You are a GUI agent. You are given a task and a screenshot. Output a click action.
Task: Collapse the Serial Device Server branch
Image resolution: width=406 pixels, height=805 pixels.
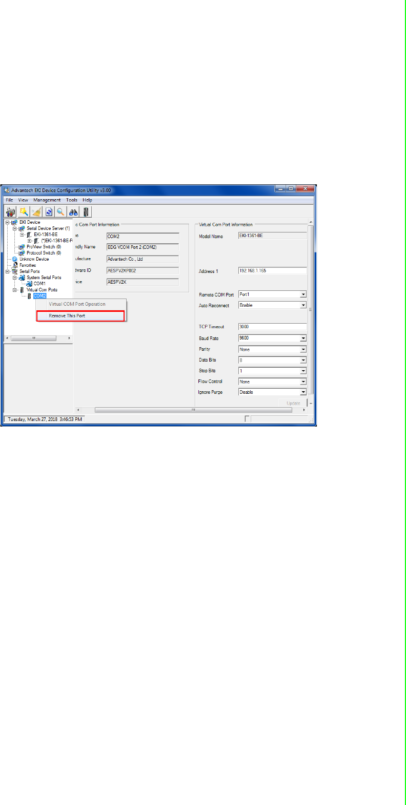pyautogui.click(x=14, y=228)
